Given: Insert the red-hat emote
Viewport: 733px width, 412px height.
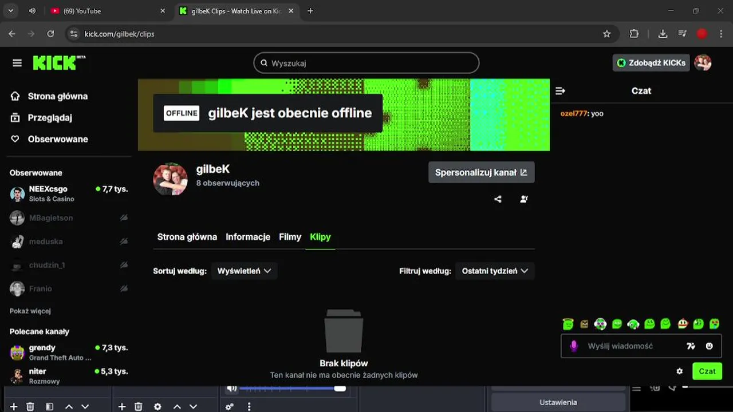Looking at the screenshot, I should click(x=683, y=324).
